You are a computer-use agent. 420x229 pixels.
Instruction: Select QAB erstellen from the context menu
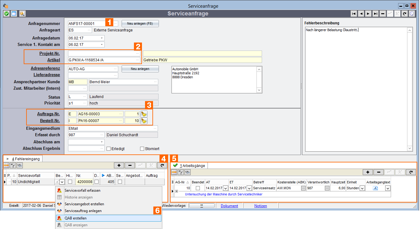pyautogui.click(x=109, y=218)
